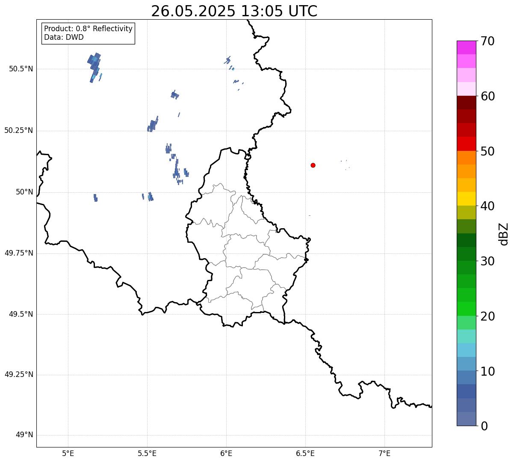Pick the orange swatch just below 50 dBZ
This screenshot has width=514, height=462.
(x=467, y=158)
